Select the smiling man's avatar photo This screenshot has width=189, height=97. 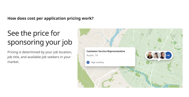[163, 55]
